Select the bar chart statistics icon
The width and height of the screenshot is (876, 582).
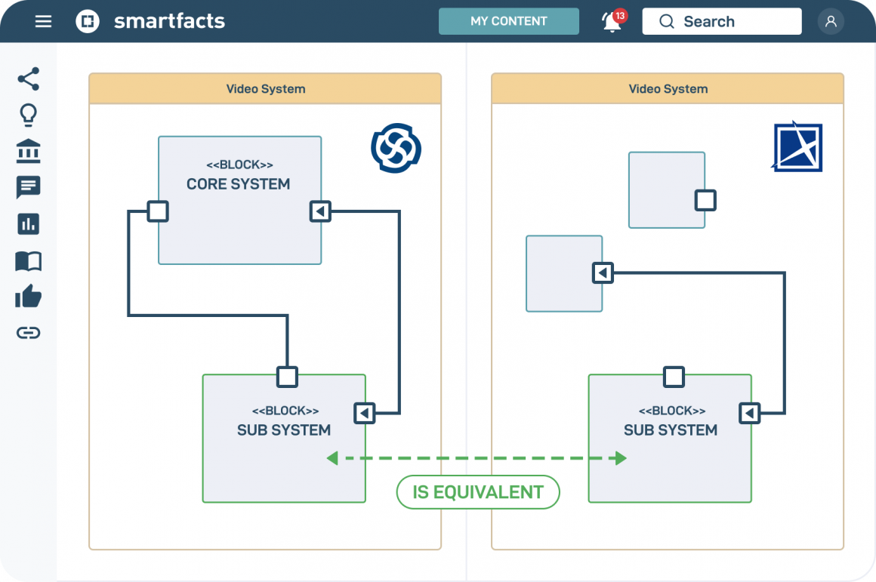tap(28, 223)
